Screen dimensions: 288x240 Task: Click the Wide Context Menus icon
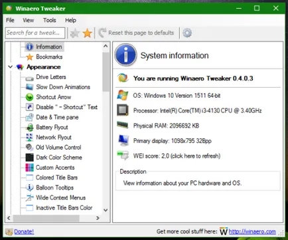[29, 197]
